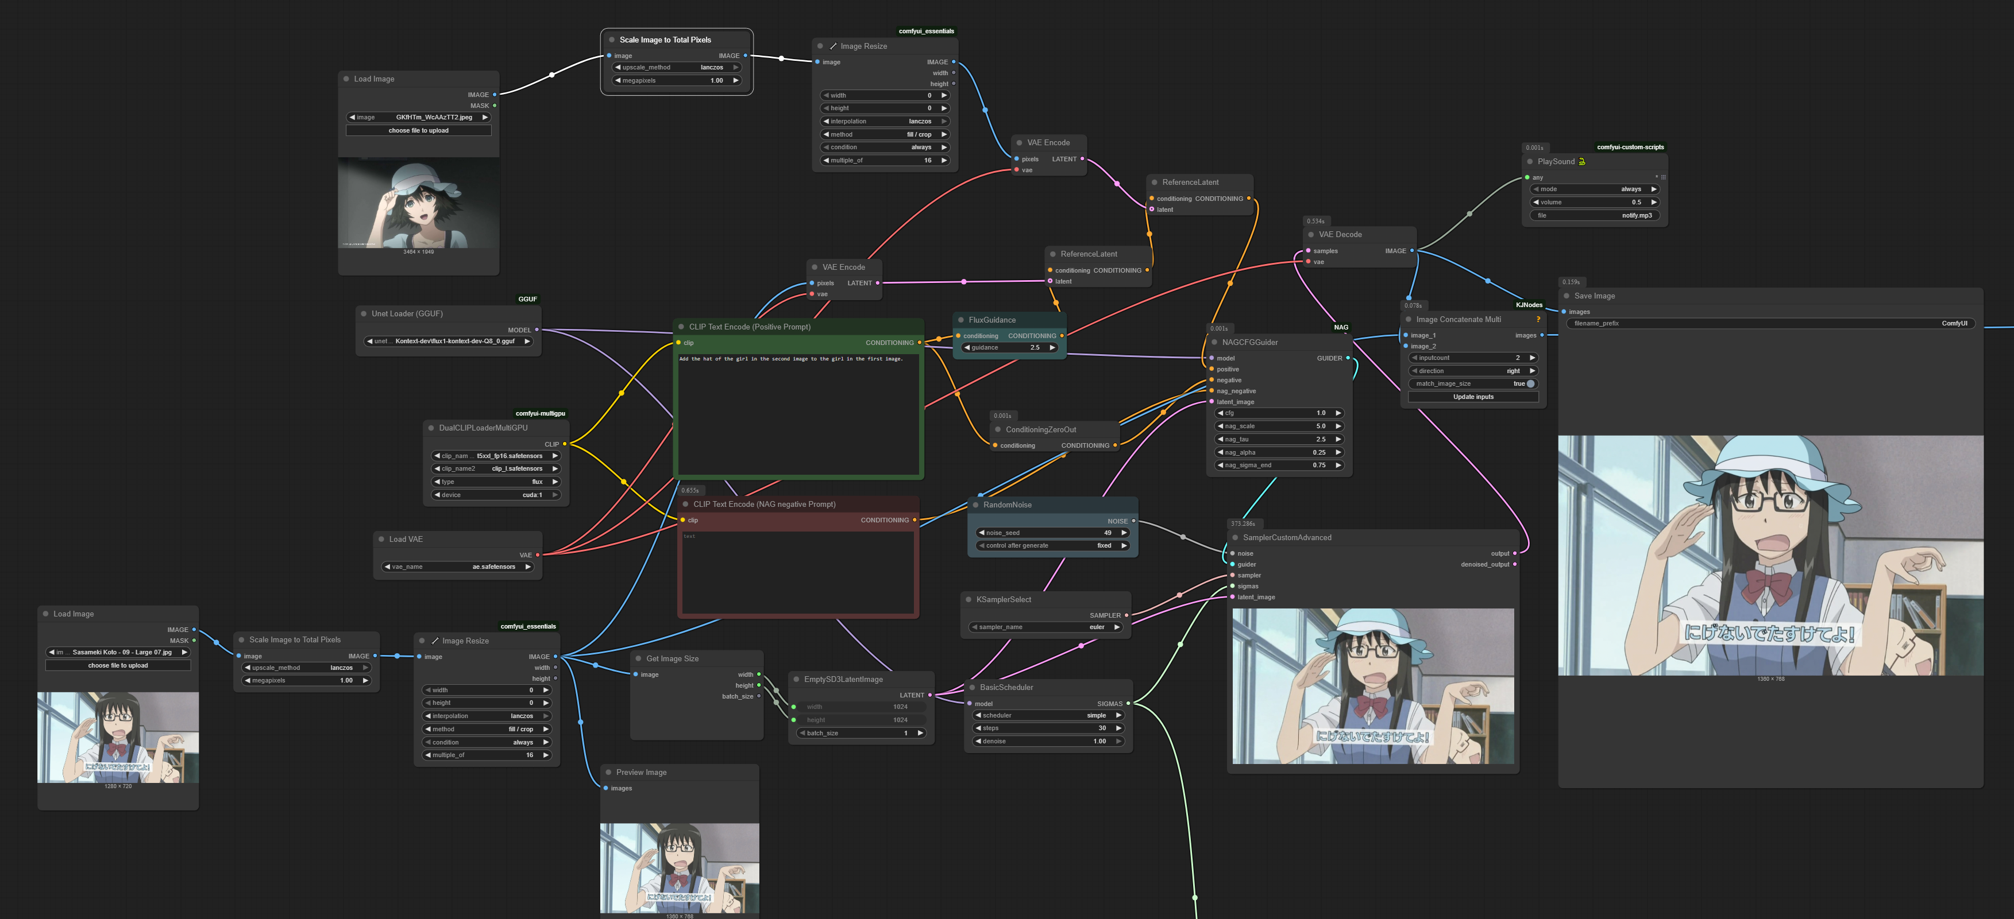Decrease the steps value with left arrow
The image size is (2014, 919).
point(978,728)
